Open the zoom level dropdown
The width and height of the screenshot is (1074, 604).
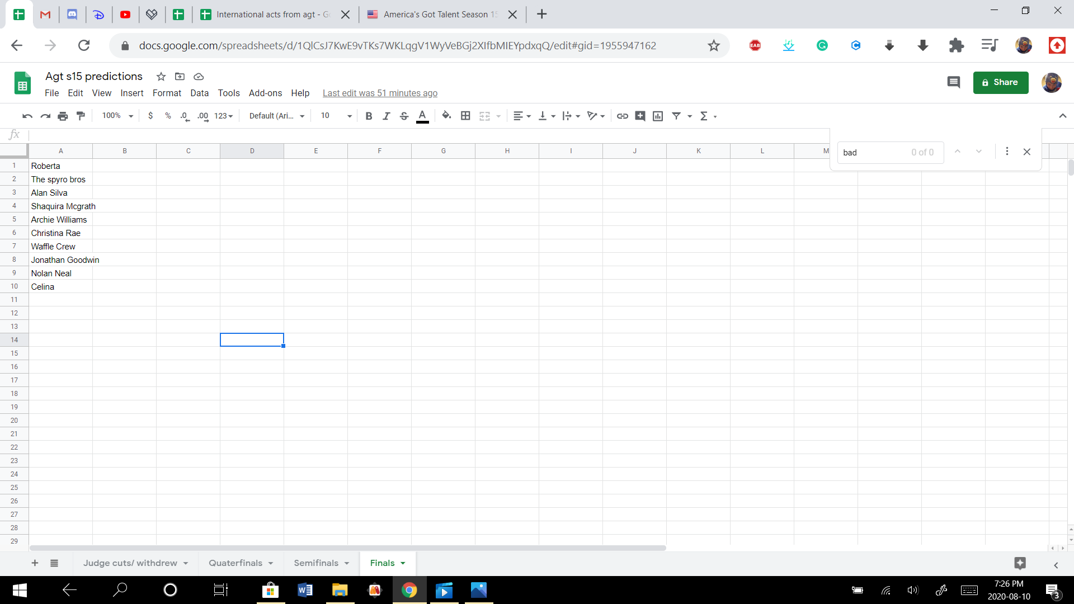click(117, 116)
